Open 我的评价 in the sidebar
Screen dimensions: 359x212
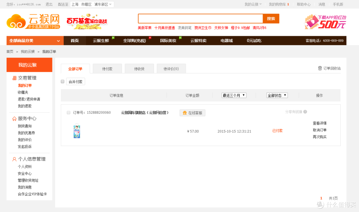point(25,140)
